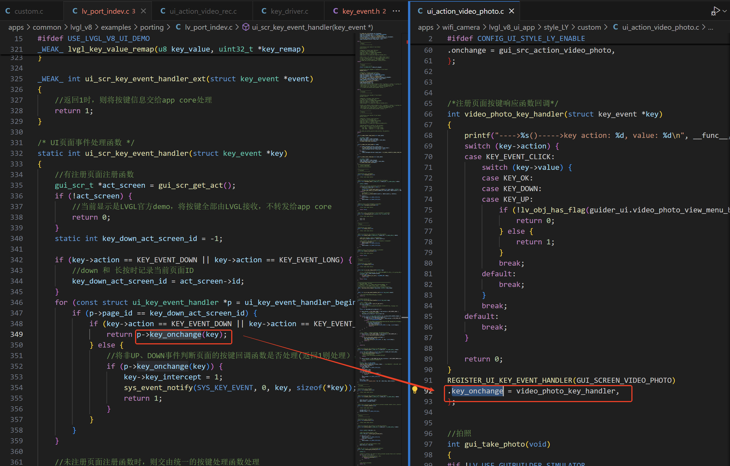
Task: Click 'common' breadcrumb in left editor
Action: point(47,27)
